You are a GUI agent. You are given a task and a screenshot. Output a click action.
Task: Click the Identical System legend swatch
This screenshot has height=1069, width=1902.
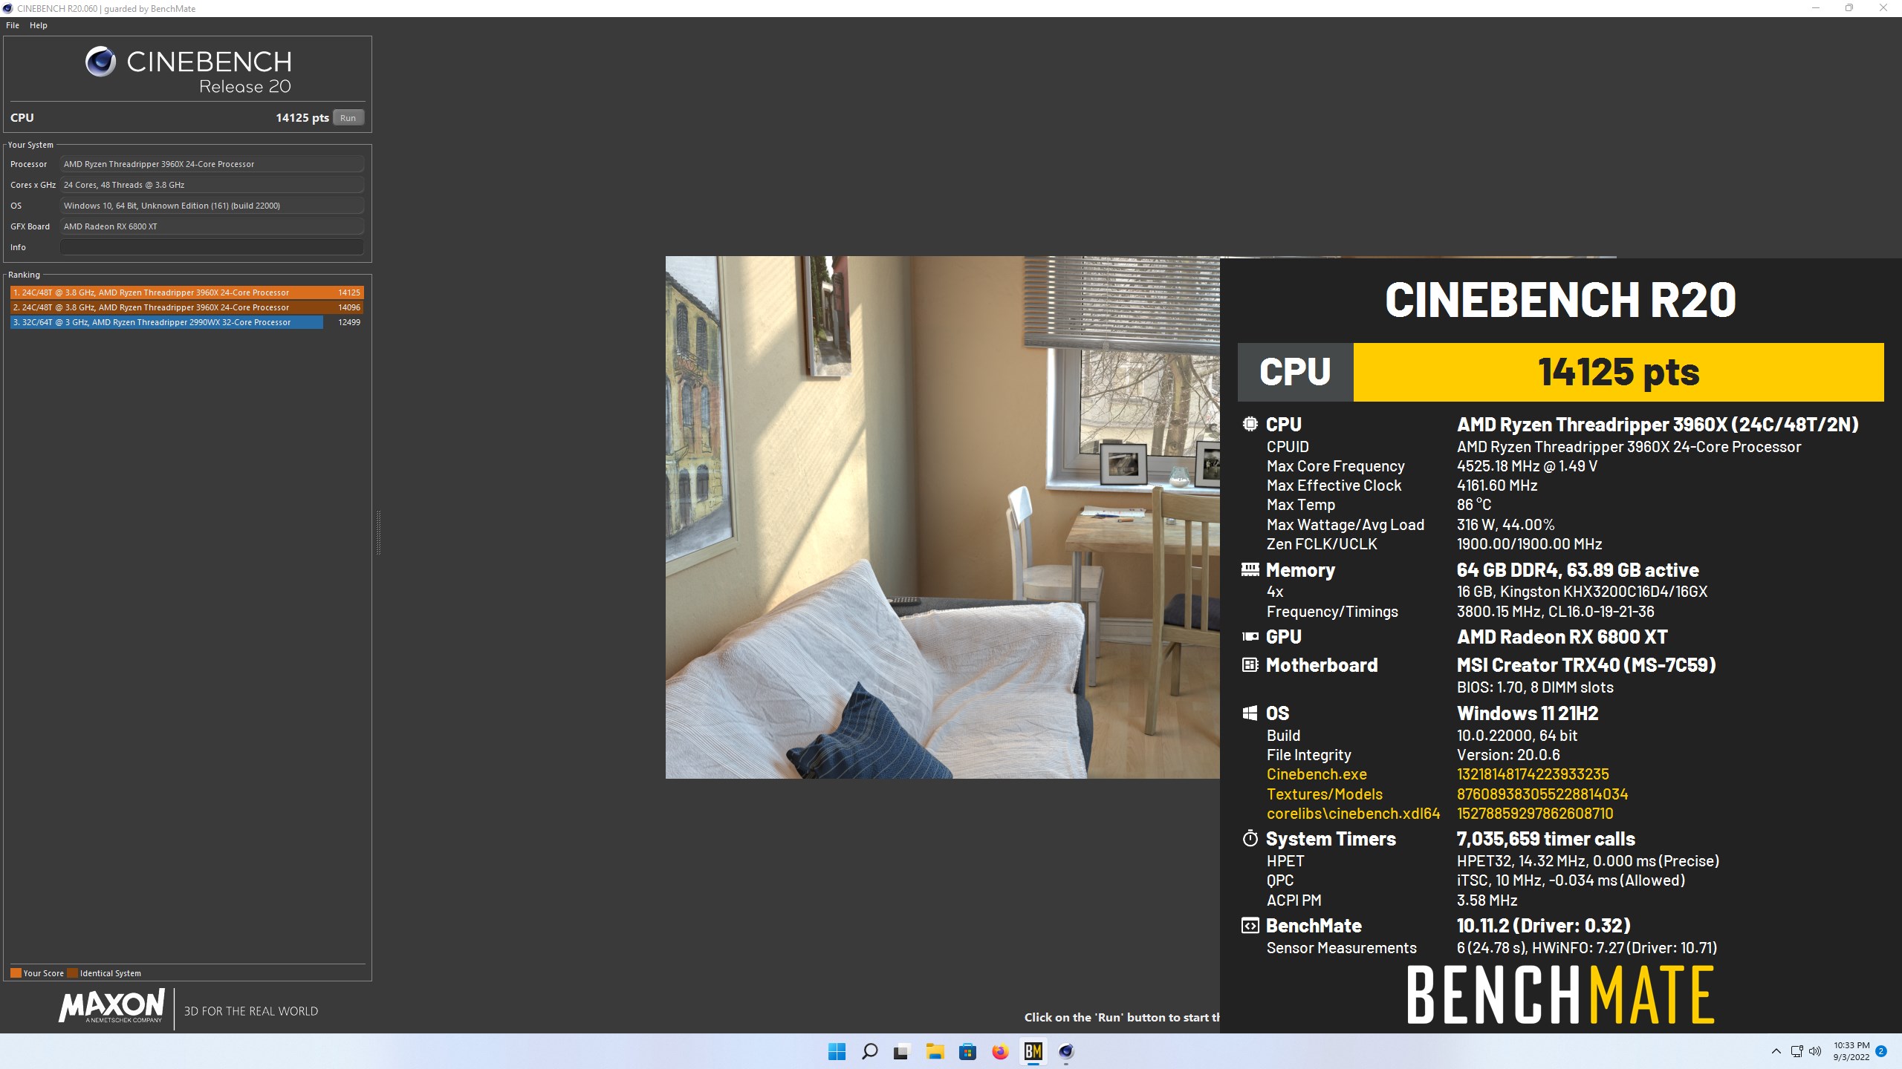72,973
